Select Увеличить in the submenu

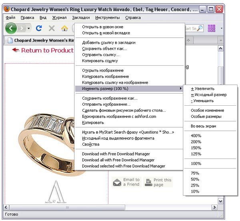tap(210, 88)
